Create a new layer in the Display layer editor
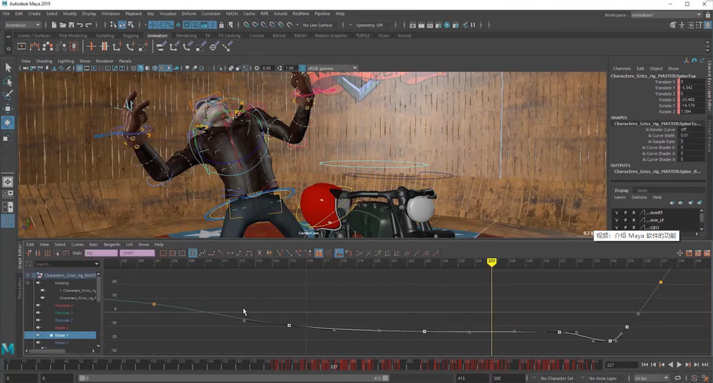This screenshot has height=383, width=713. coord(691,203)
